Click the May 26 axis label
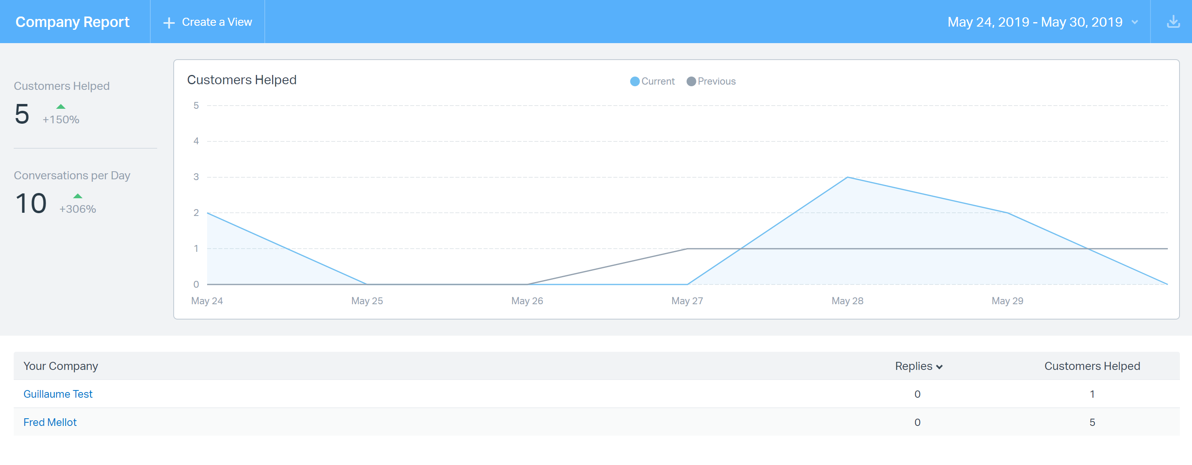The image size is (1192, 465). [527, 301]
